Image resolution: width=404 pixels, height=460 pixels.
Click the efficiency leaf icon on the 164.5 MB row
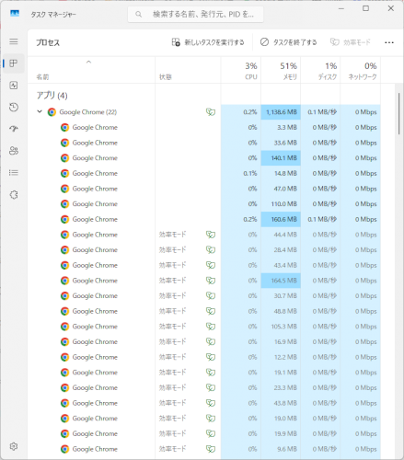[211, 281]
